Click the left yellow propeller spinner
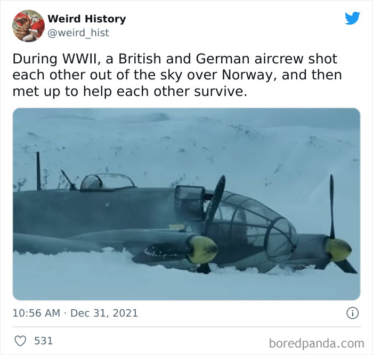373x355 pixels. [203, 250]
